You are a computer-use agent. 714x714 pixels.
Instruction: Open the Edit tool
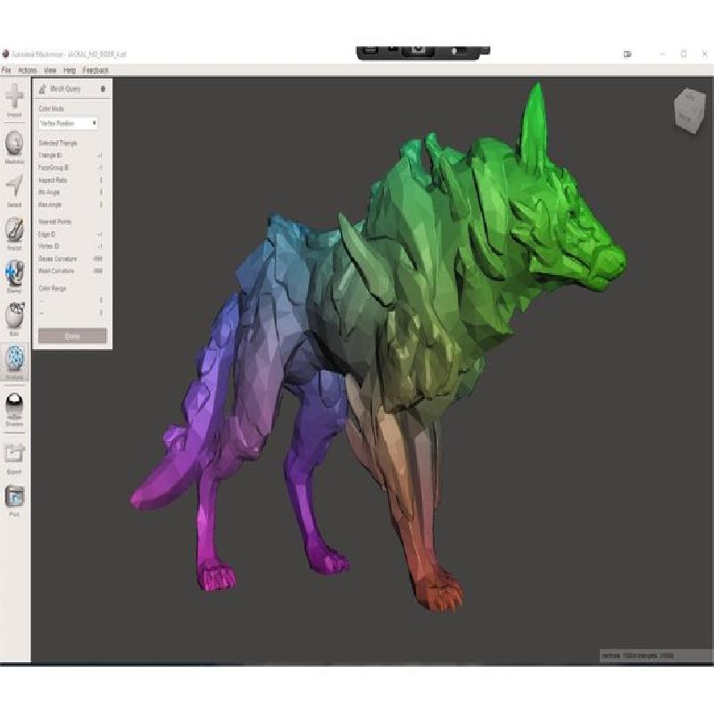15,315
